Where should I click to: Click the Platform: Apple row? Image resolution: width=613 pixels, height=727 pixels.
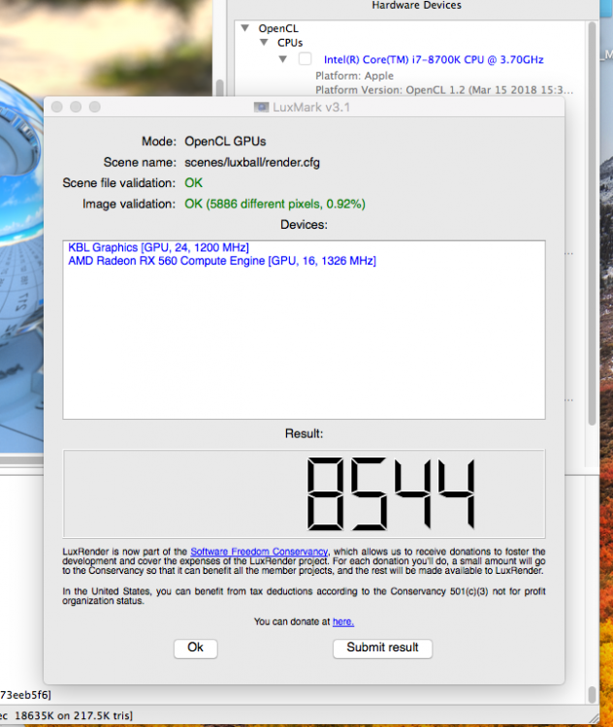[x=354, y=76]
